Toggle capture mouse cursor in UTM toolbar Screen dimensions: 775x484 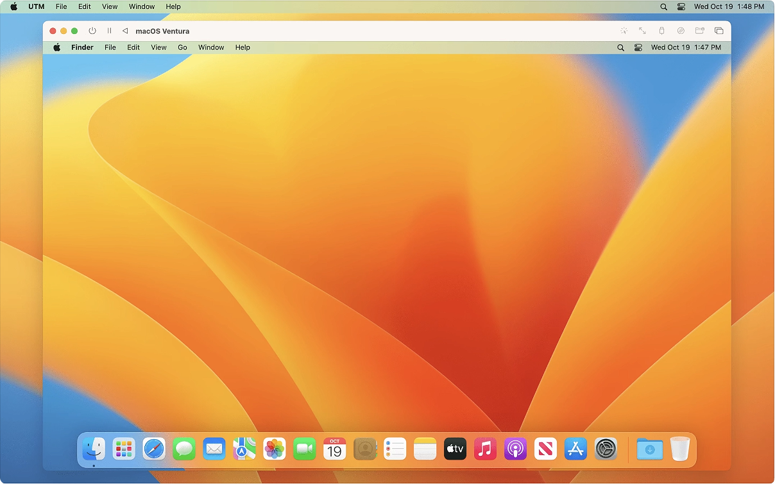coord(624,31)
